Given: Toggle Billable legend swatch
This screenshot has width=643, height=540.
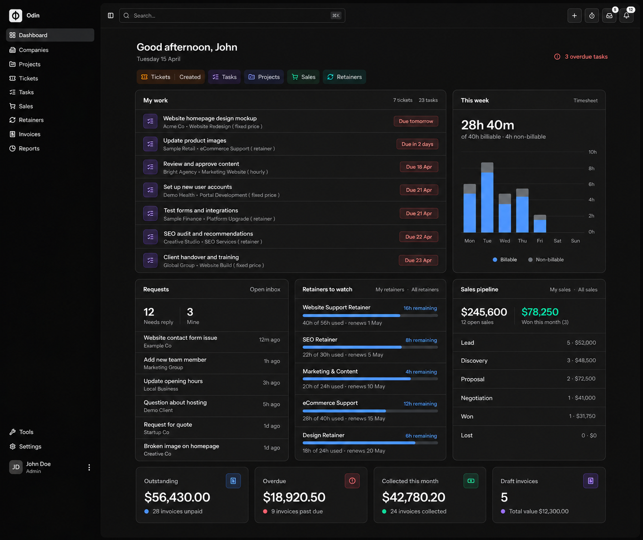Looking at the screenshot, I should point(495,259).
